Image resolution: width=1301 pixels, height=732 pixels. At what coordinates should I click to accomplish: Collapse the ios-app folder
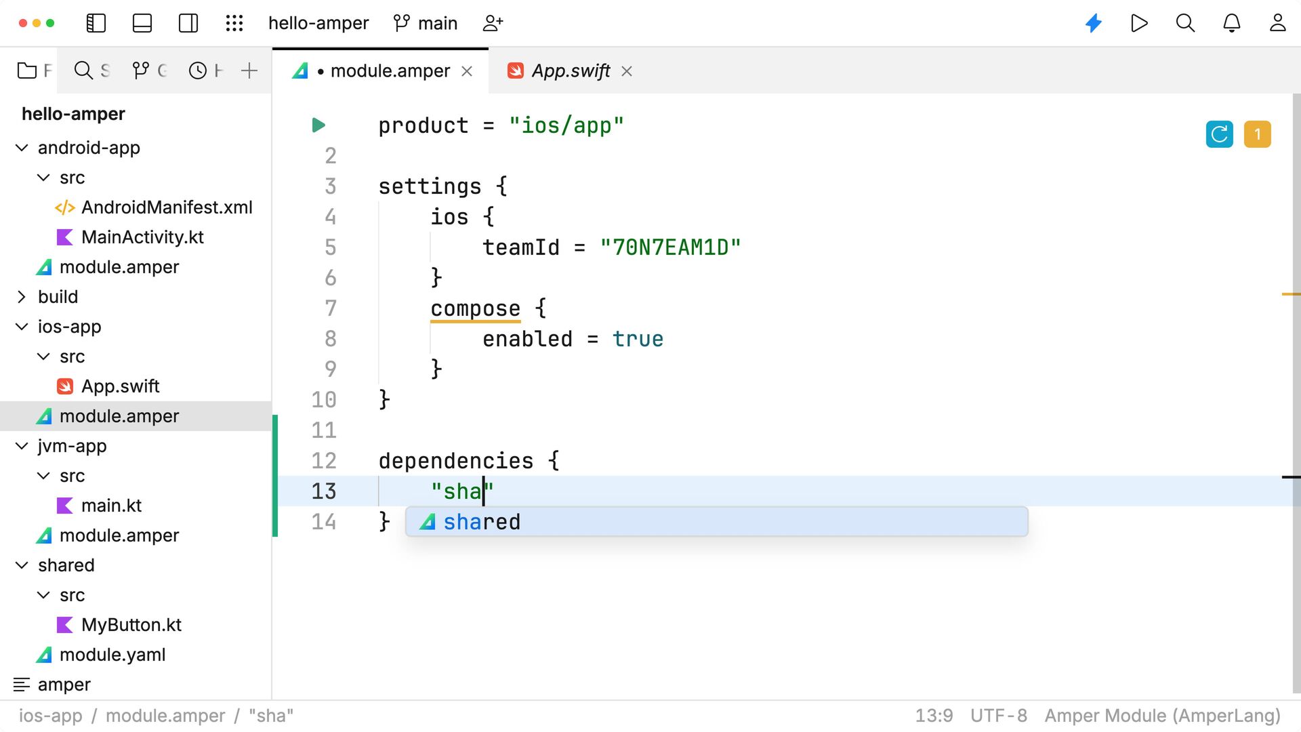22,327
